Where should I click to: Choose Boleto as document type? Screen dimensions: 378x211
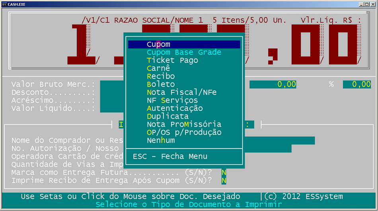pos(161,84)
